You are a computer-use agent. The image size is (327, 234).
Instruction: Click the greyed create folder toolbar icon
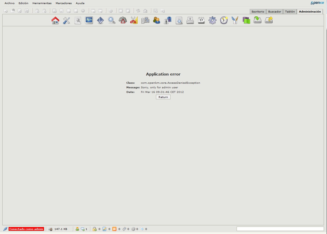pos(5,11)
